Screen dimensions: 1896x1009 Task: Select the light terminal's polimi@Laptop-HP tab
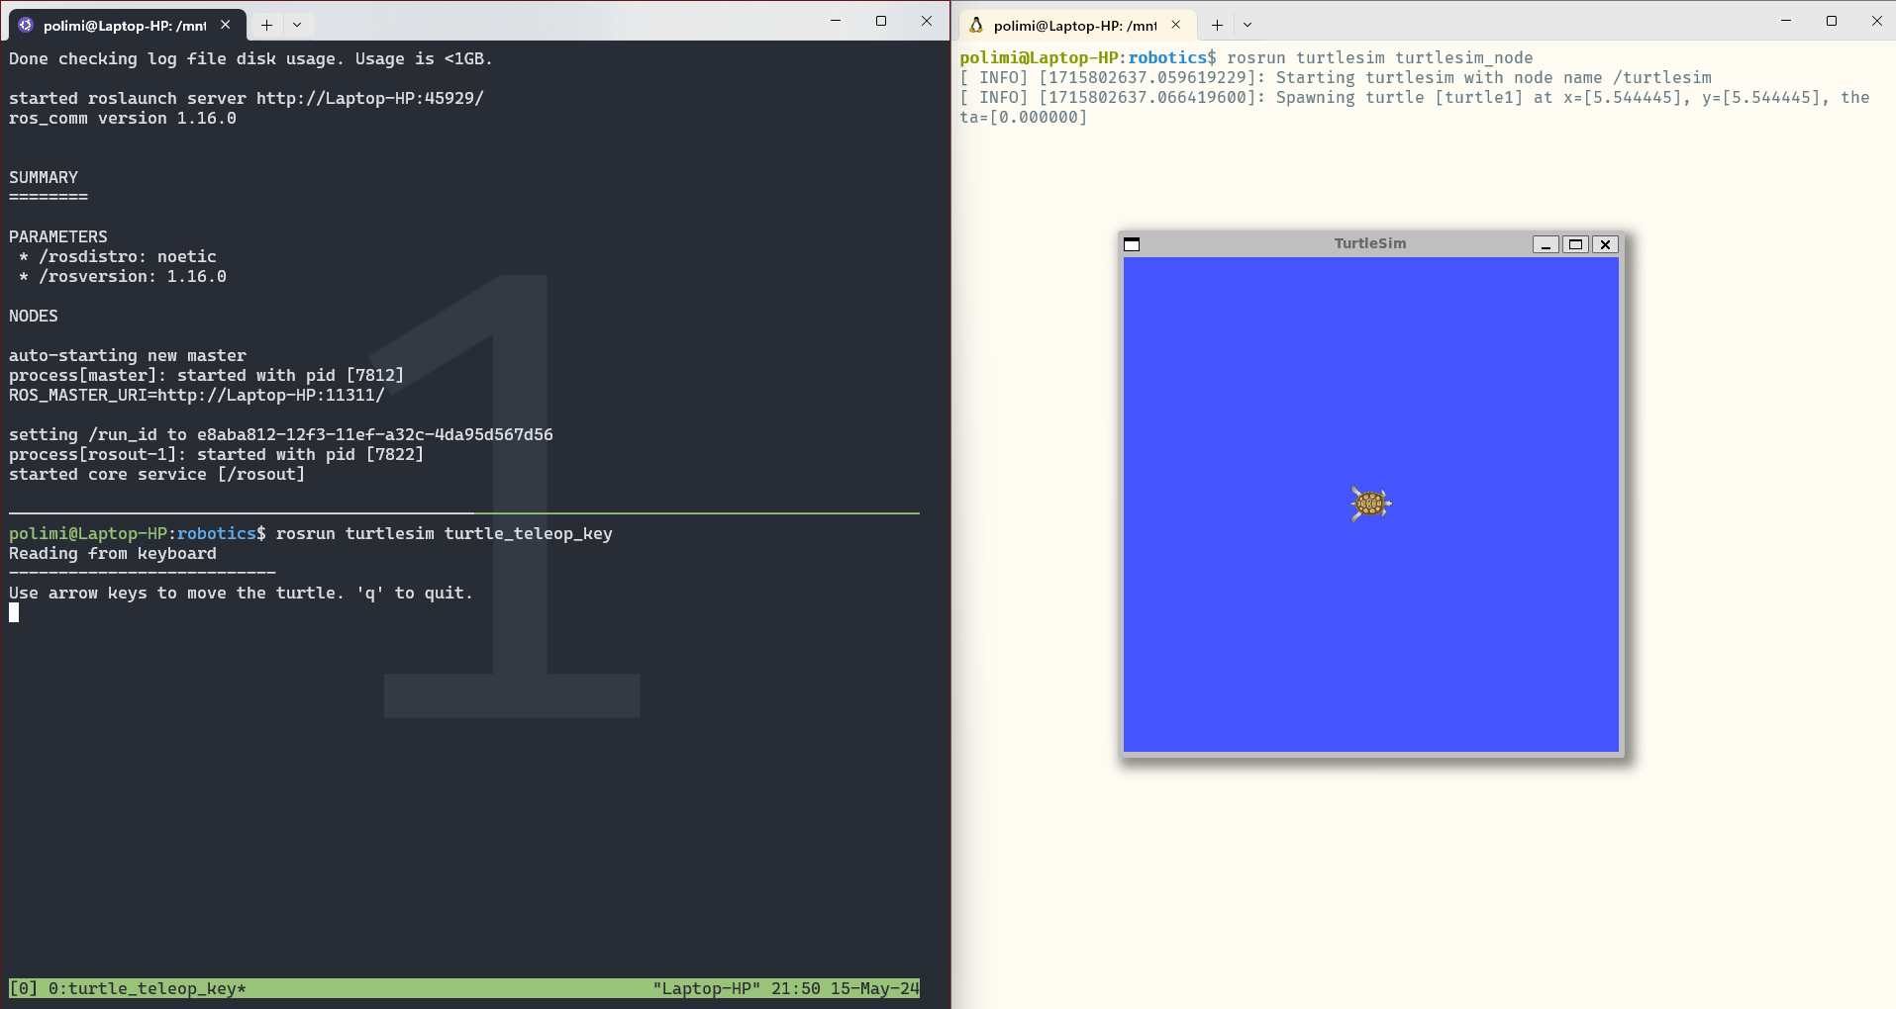pos(1074,25)
